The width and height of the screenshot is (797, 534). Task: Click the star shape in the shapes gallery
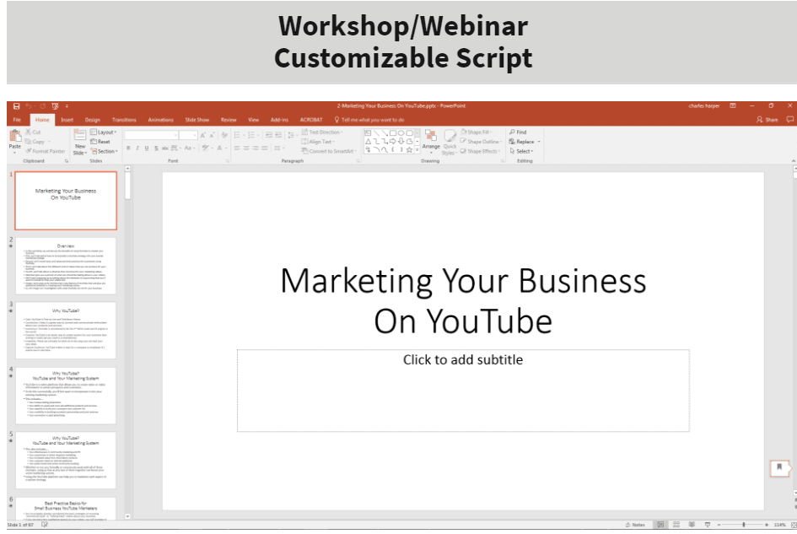pos(409,149)
